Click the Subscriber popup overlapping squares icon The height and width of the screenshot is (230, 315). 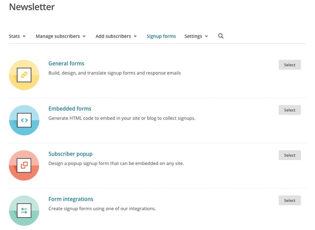point(24,165)
